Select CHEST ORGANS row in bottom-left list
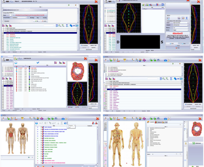204x167 pixels. [48, 127]
